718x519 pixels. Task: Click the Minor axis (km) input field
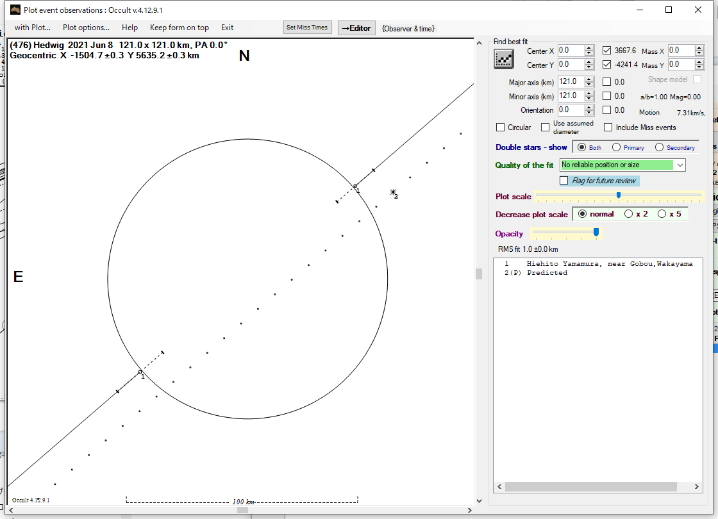[570, 96]
